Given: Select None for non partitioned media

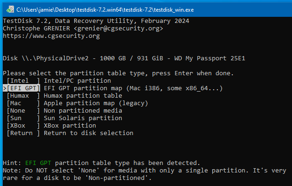Looking at the screenshot, I should 23,111.
